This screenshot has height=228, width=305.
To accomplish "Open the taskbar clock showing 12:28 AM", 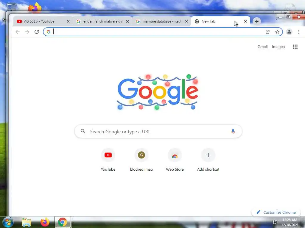I will [290, 222].
